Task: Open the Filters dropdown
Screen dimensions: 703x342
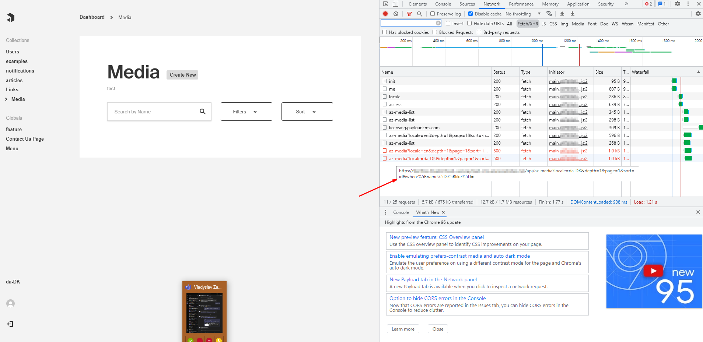Action: (x=246, y=112)
